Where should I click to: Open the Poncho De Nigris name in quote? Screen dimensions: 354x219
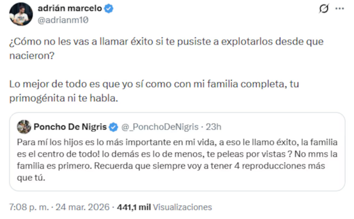[x=70, y=127]
